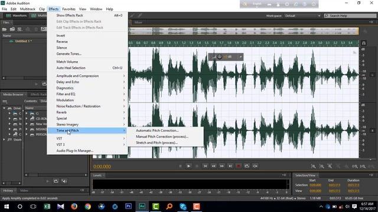Viewport: 378px width, 212px height.
Task: Choose Generate Tones from Effects menu
Action: coord(87,54)
